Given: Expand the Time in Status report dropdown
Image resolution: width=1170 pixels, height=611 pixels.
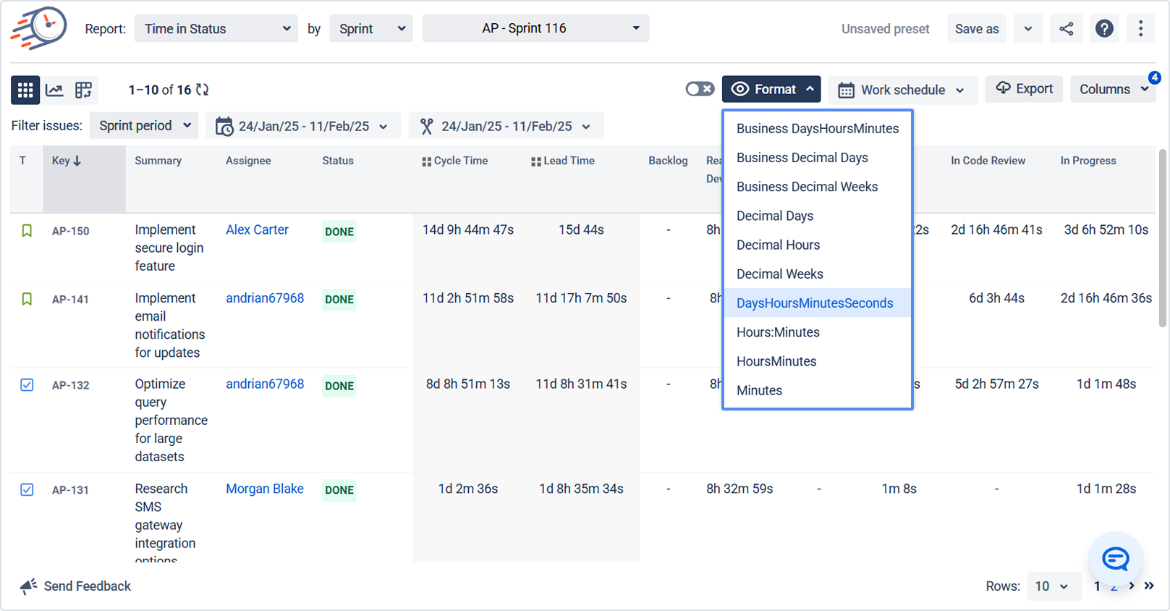Looking at the screenshot, I should coord(216,29).
